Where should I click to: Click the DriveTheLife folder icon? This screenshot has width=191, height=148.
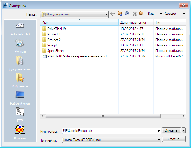[44, 29]
